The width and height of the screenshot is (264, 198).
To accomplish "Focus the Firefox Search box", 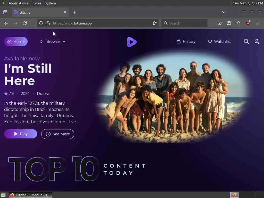I will [x=184, y=23].
